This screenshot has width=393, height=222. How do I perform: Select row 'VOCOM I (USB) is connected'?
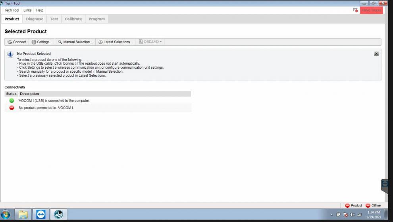tap(98, 100)
